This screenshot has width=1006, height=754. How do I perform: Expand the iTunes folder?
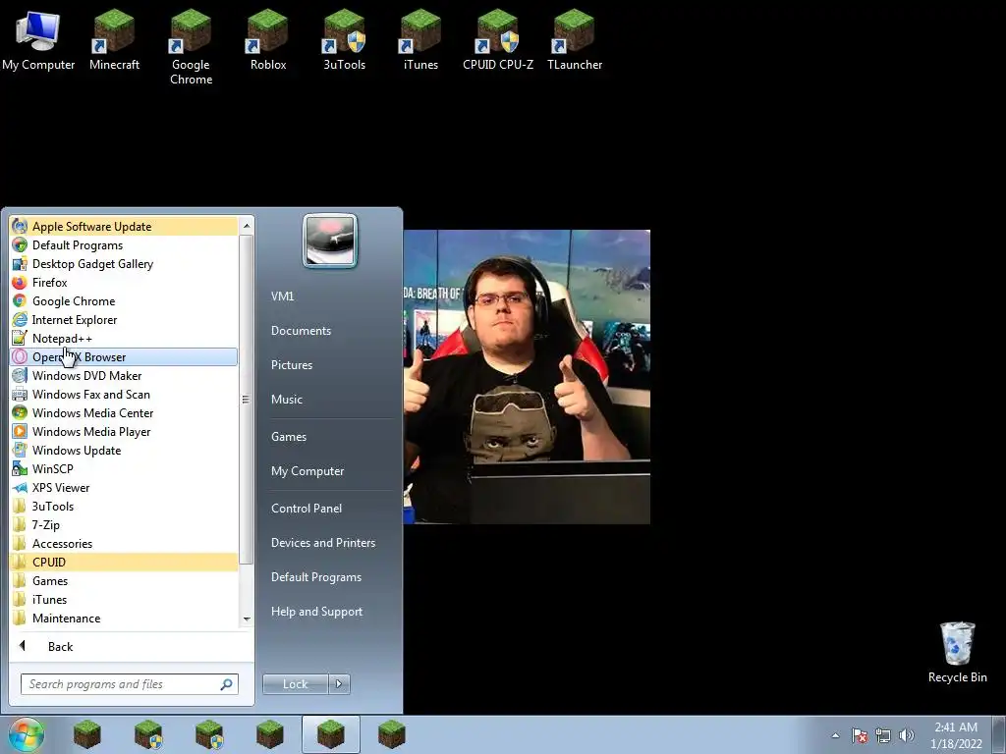pyautogui.click(x=124, y=600)
